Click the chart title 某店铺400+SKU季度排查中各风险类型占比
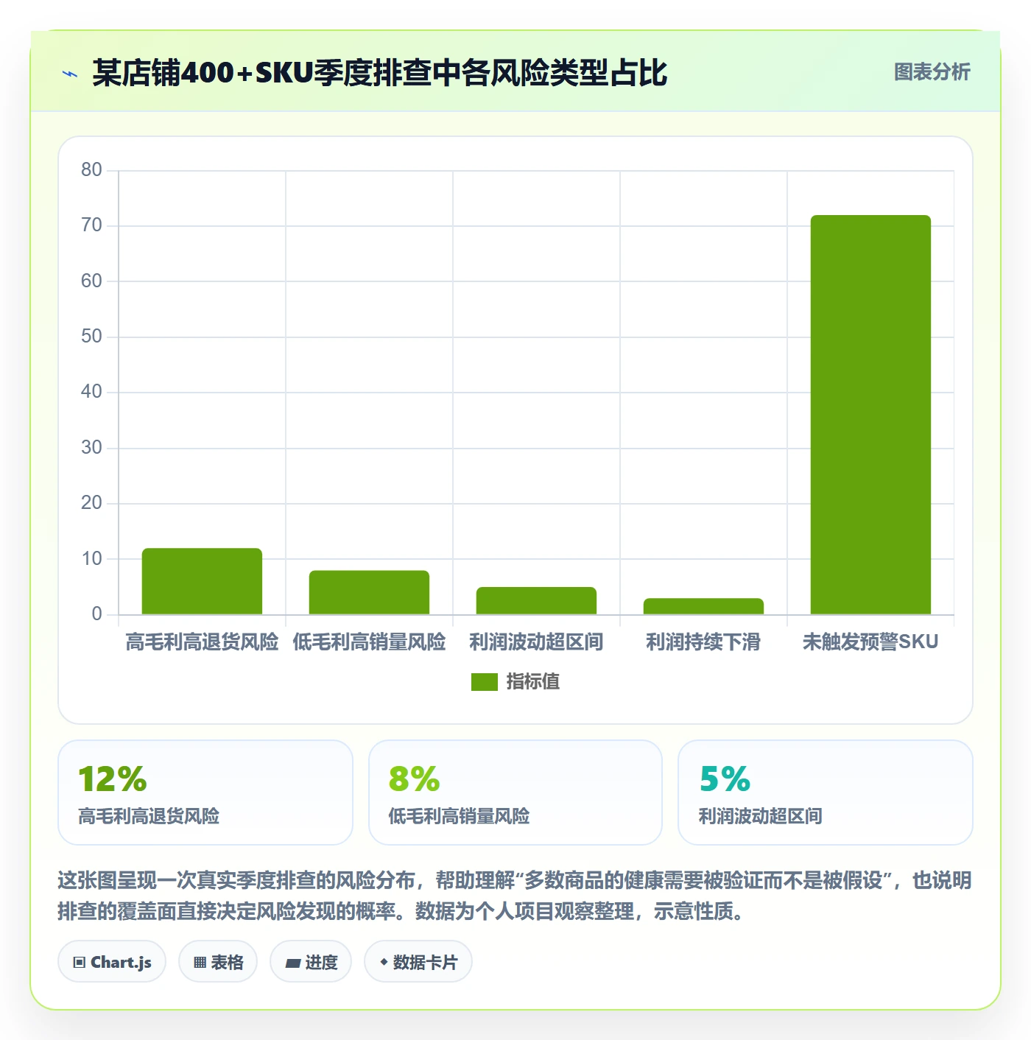This screenshot has height=1040, width=1031. click(380, 73)
